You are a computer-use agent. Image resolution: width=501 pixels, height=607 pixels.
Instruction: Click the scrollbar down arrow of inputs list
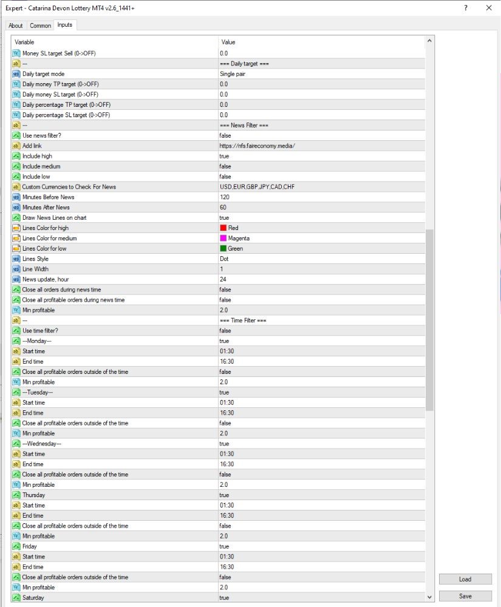[429, 597]
